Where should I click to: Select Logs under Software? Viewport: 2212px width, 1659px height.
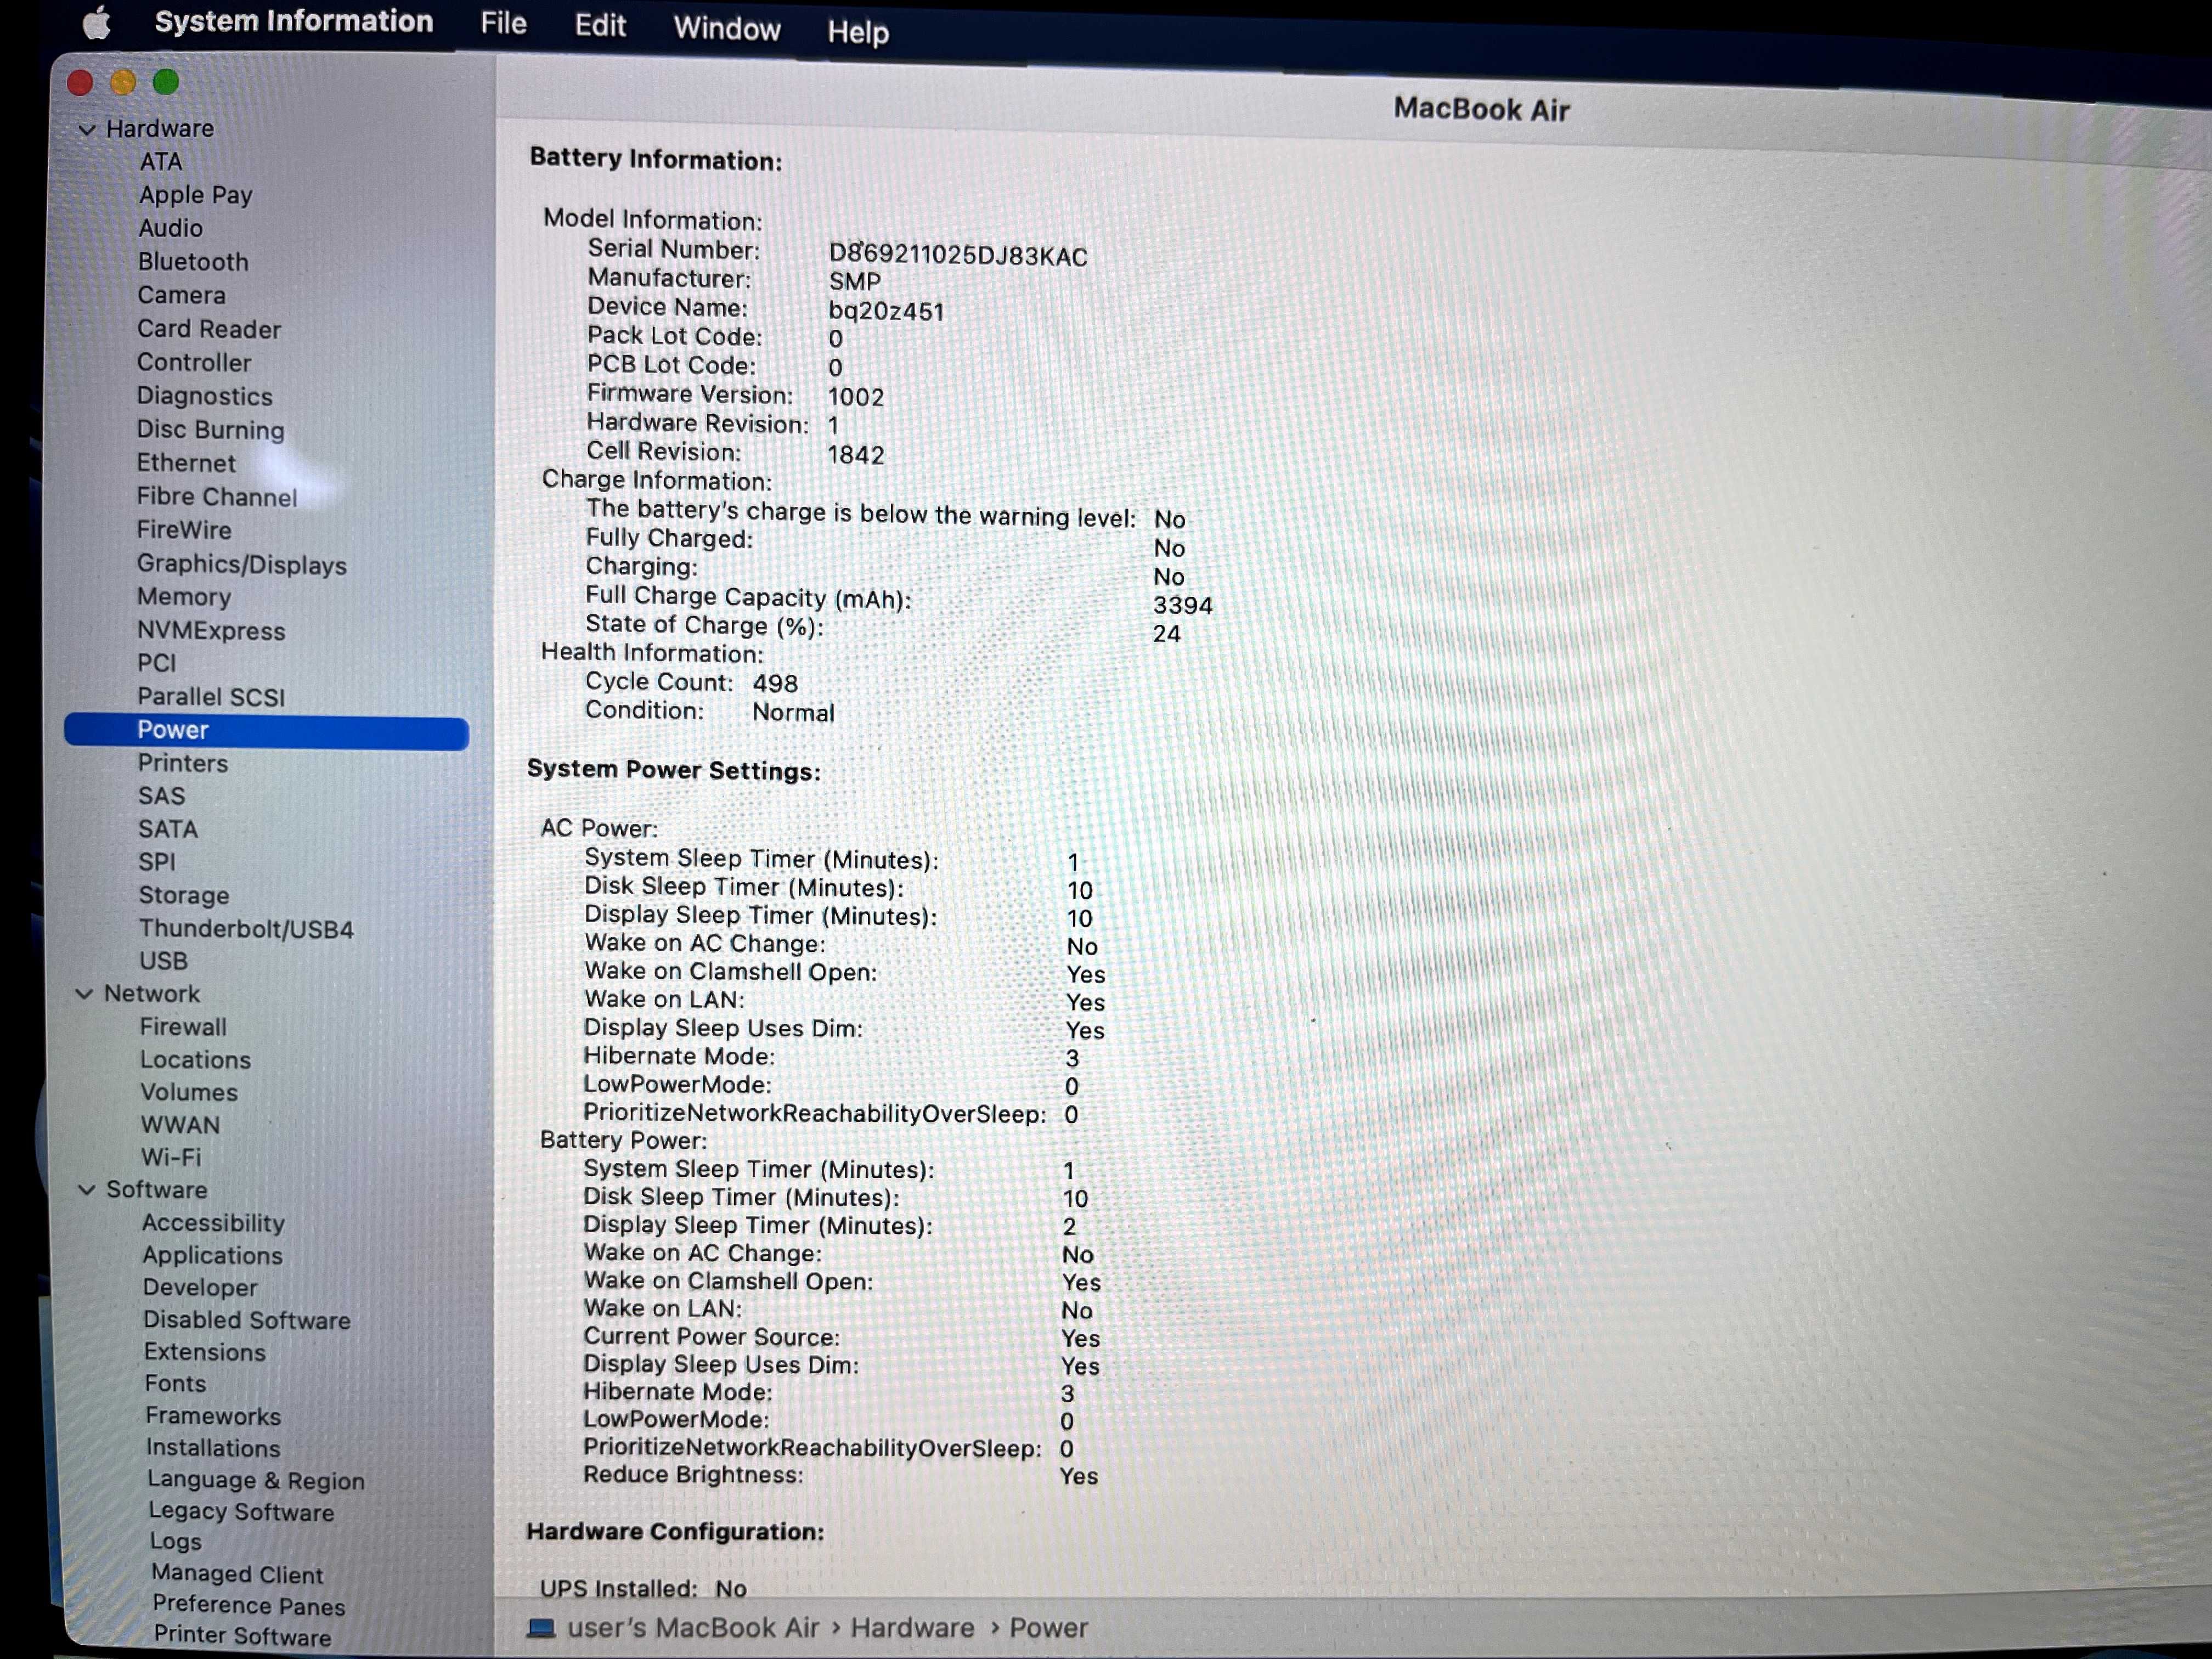coord(175,1542)
